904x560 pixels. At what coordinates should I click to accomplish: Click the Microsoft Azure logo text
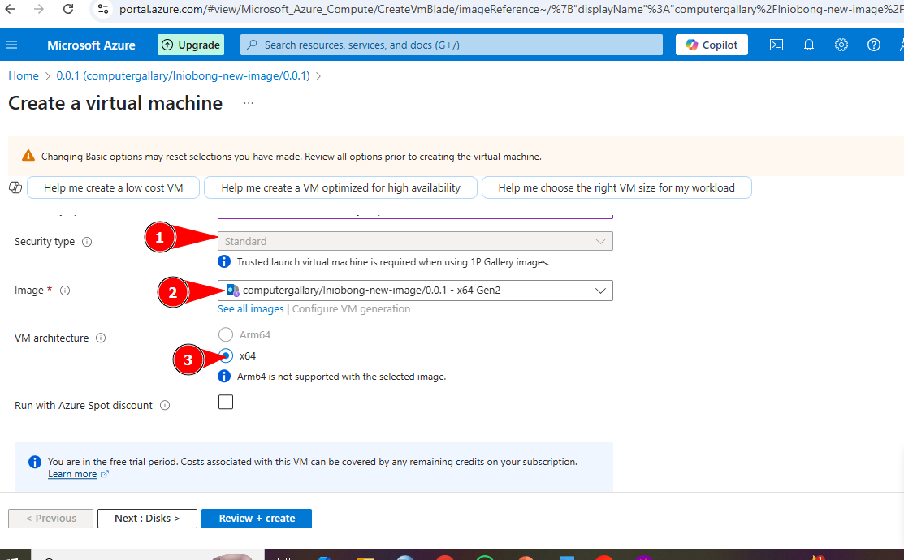(91, 45)
